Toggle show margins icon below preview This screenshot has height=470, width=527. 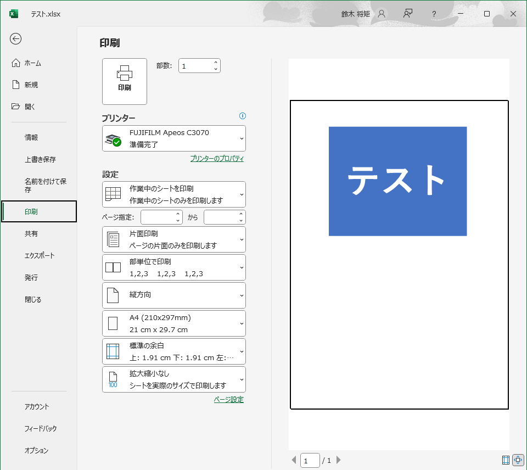pos(506,460)
